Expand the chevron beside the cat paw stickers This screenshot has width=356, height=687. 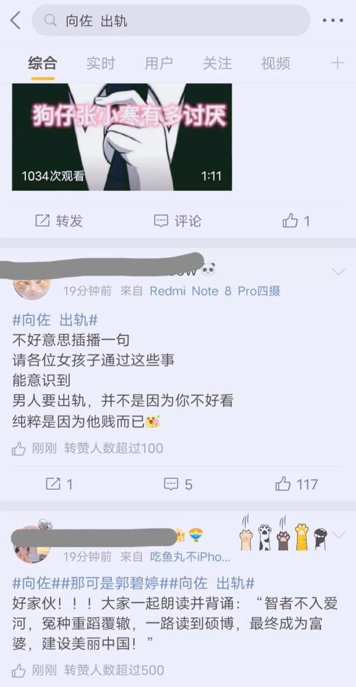point(339,535)
